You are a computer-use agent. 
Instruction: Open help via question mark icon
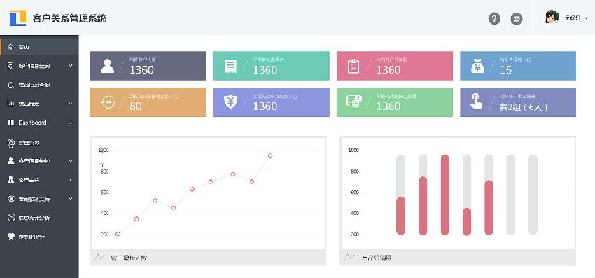click(x=494, y=18)
